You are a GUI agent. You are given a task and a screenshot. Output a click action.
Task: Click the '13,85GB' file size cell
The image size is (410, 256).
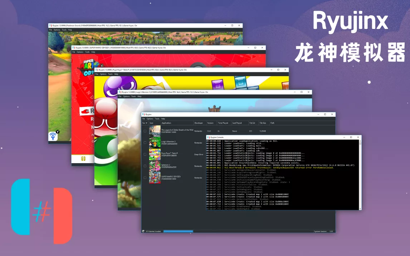point(263,131)
